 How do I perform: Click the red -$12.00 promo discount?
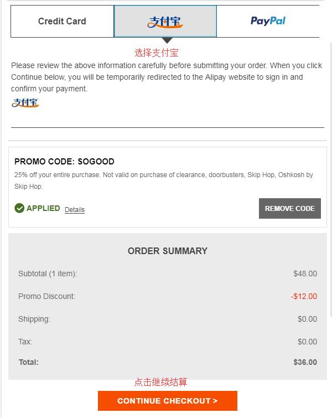click(x=304, y=296)
